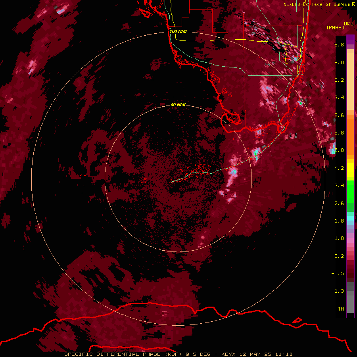The height and width of the screenshot is (357, 357).
Task: Click the "TH" threshold label on the scale
Action: (x=341, y=309)
